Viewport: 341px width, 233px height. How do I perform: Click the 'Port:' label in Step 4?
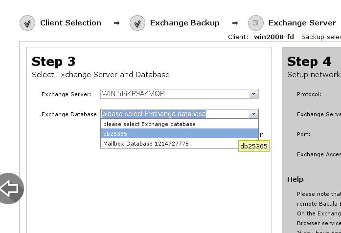tap(304, 134)
